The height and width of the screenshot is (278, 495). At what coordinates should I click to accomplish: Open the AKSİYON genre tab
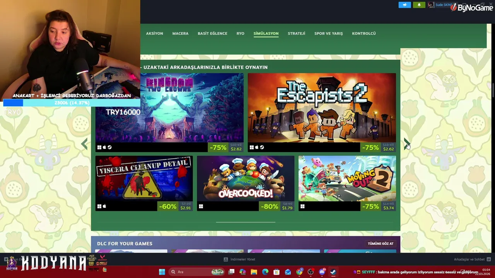pos(154,34)
